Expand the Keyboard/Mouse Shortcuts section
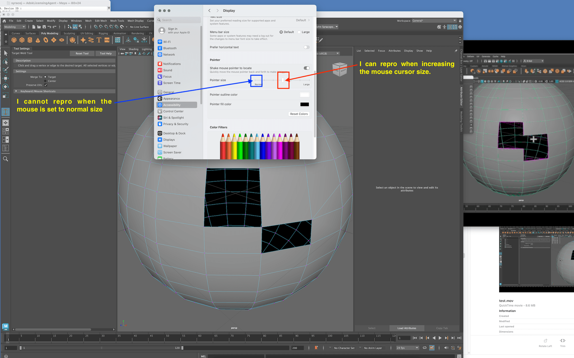Viewport: 574px width, 358px height. tap(17, 91)
